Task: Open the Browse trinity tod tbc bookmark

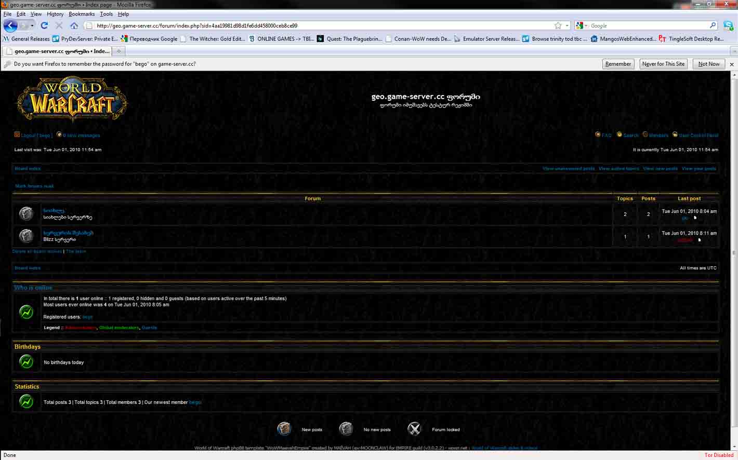Action: [555, 39]
